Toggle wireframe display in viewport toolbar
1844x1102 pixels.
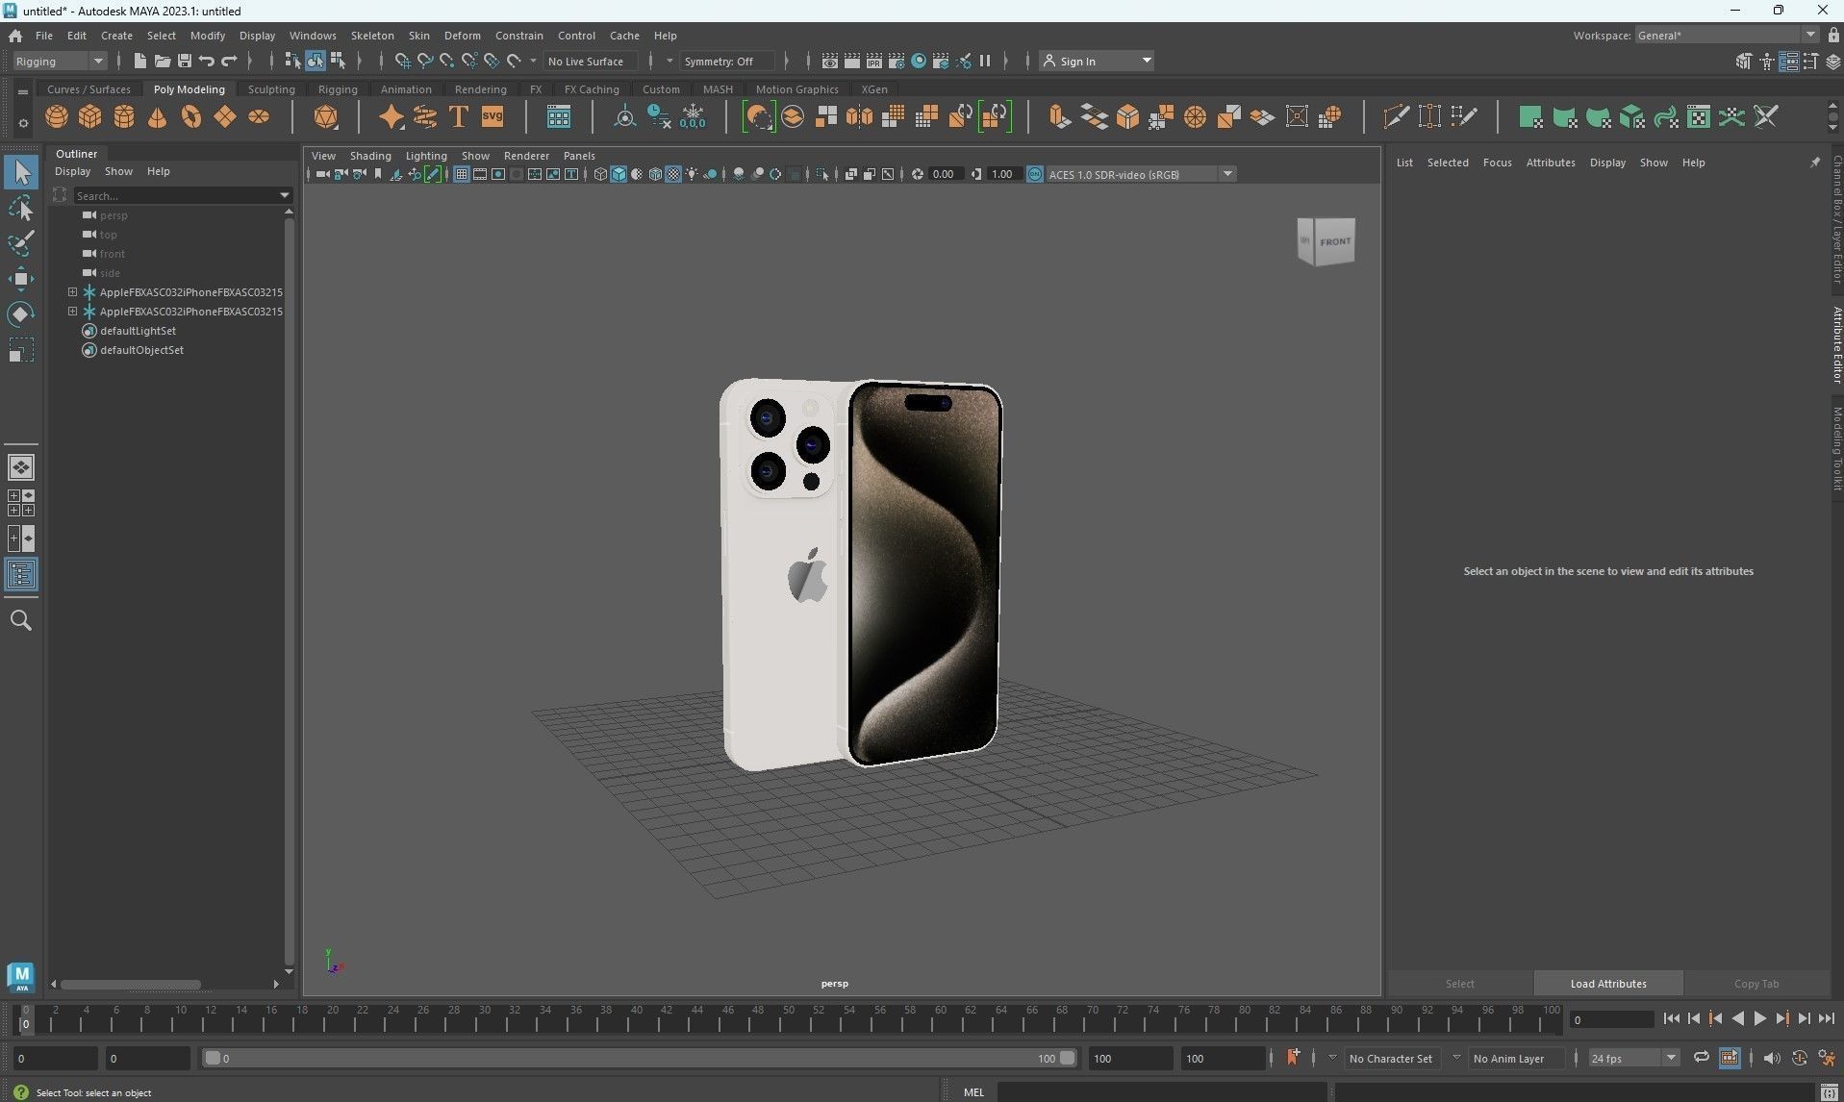[600, 174]
